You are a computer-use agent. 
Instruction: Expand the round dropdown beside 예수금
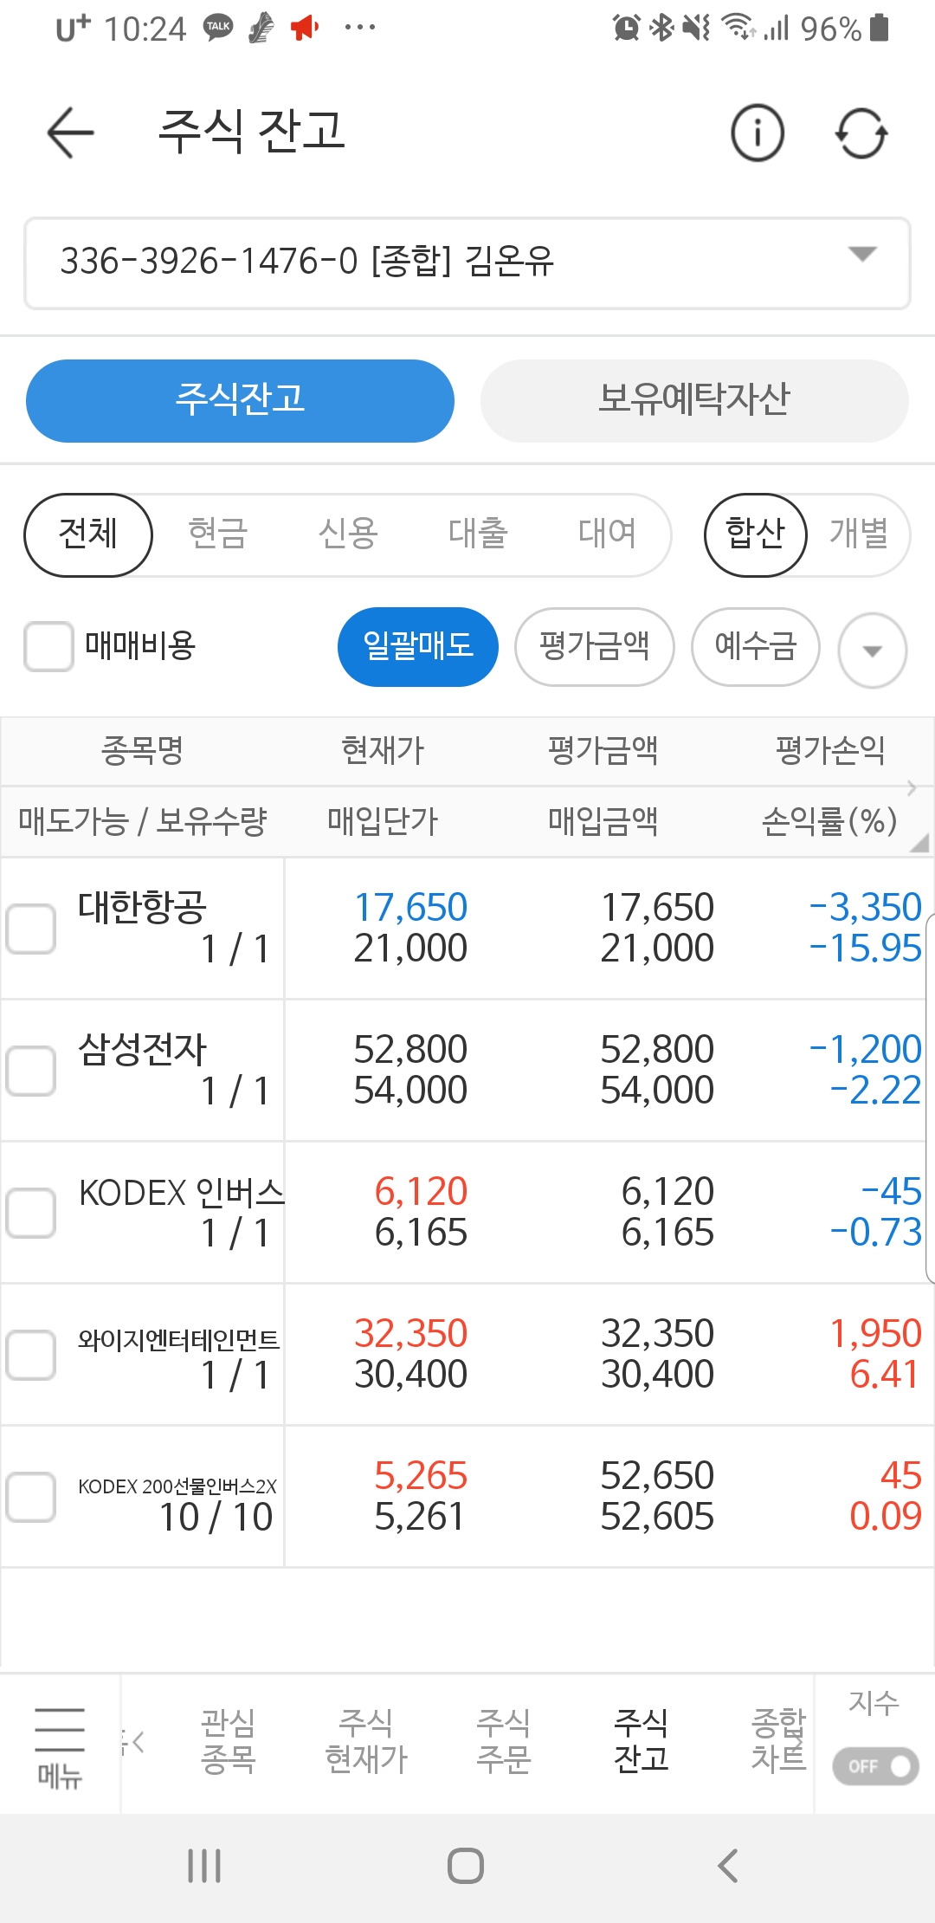[872, 651]
